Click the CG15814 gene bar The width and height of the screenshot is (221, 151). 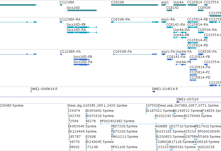192,5
